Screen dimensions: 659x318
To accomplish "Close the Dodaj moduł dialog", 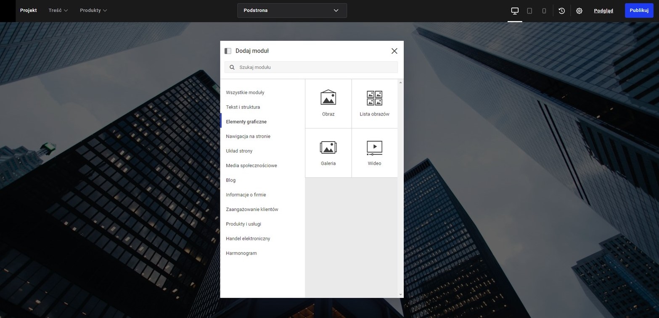I will (394, 51).
